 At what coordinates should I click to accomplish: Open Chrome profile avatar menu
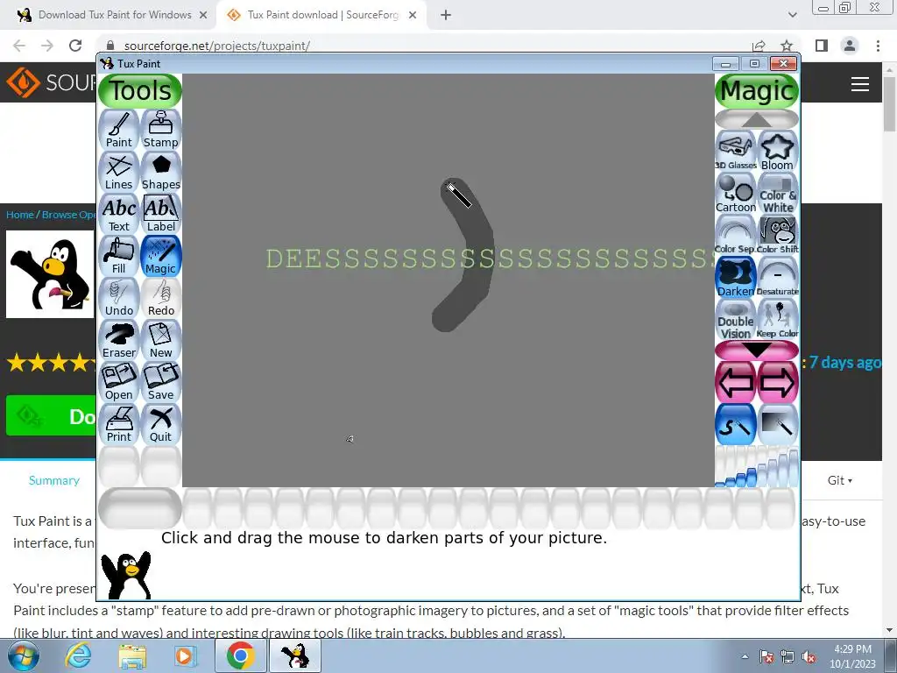(850, 46)
